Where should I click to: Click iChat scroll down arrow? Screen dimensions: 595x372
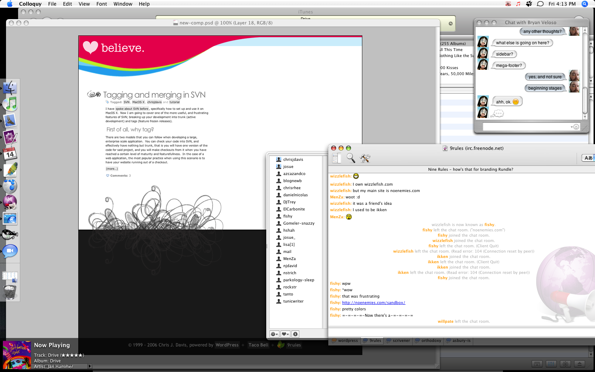[585, 117]
